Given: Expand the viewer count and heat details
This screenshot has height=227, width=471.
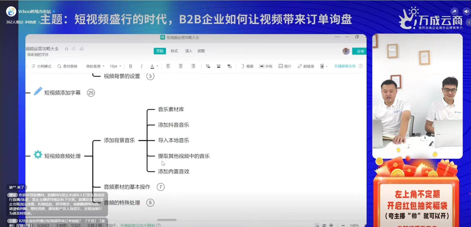Looking at the screenshot, I should pyautogui.click(x=23, y=22).
